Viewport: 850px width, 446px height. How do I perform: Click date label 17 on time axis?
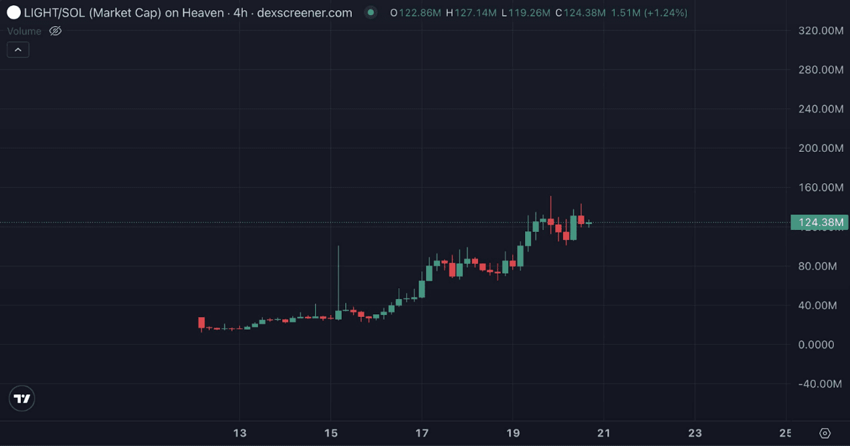coord(421,433)
